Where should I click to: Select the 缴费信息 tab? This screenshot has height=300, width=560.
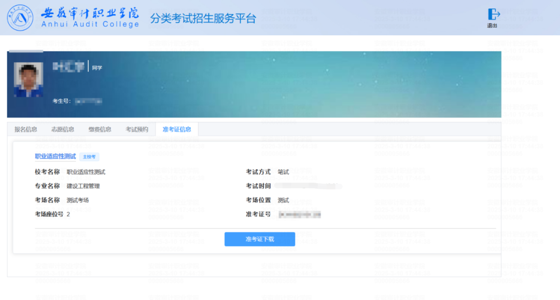100,129
